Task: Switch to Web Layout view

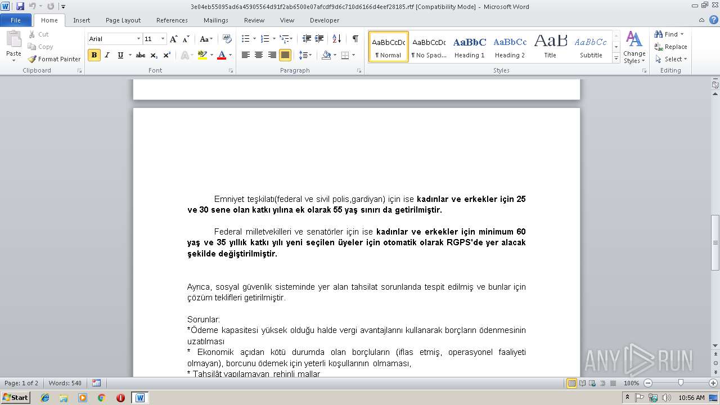Action: (x=592, y=383)
